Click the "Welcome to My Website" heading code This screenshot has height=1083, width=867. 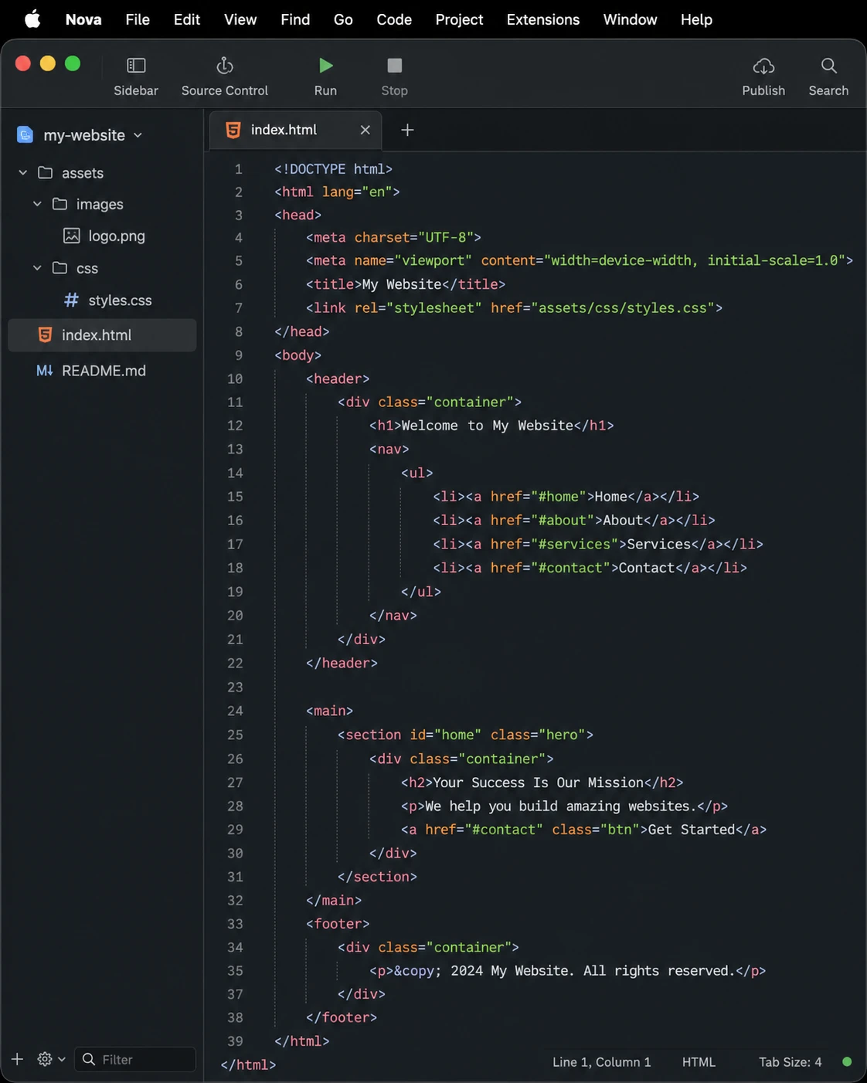pyautogui.click(x=491, y=426)
